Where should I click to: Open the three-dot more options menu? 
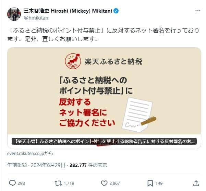pos(198,11)
